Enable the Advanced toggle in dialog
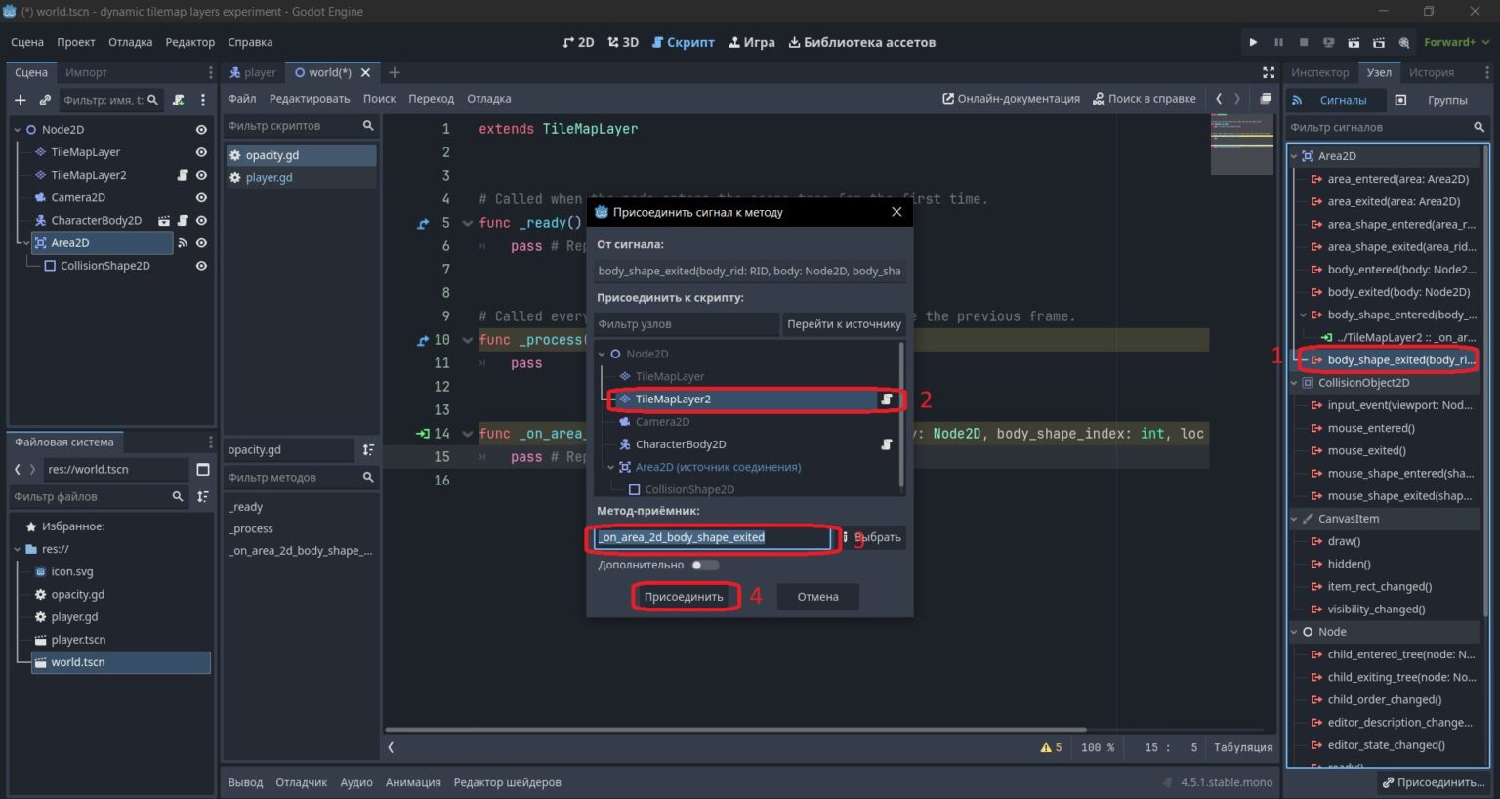 (x=704, y=565)
